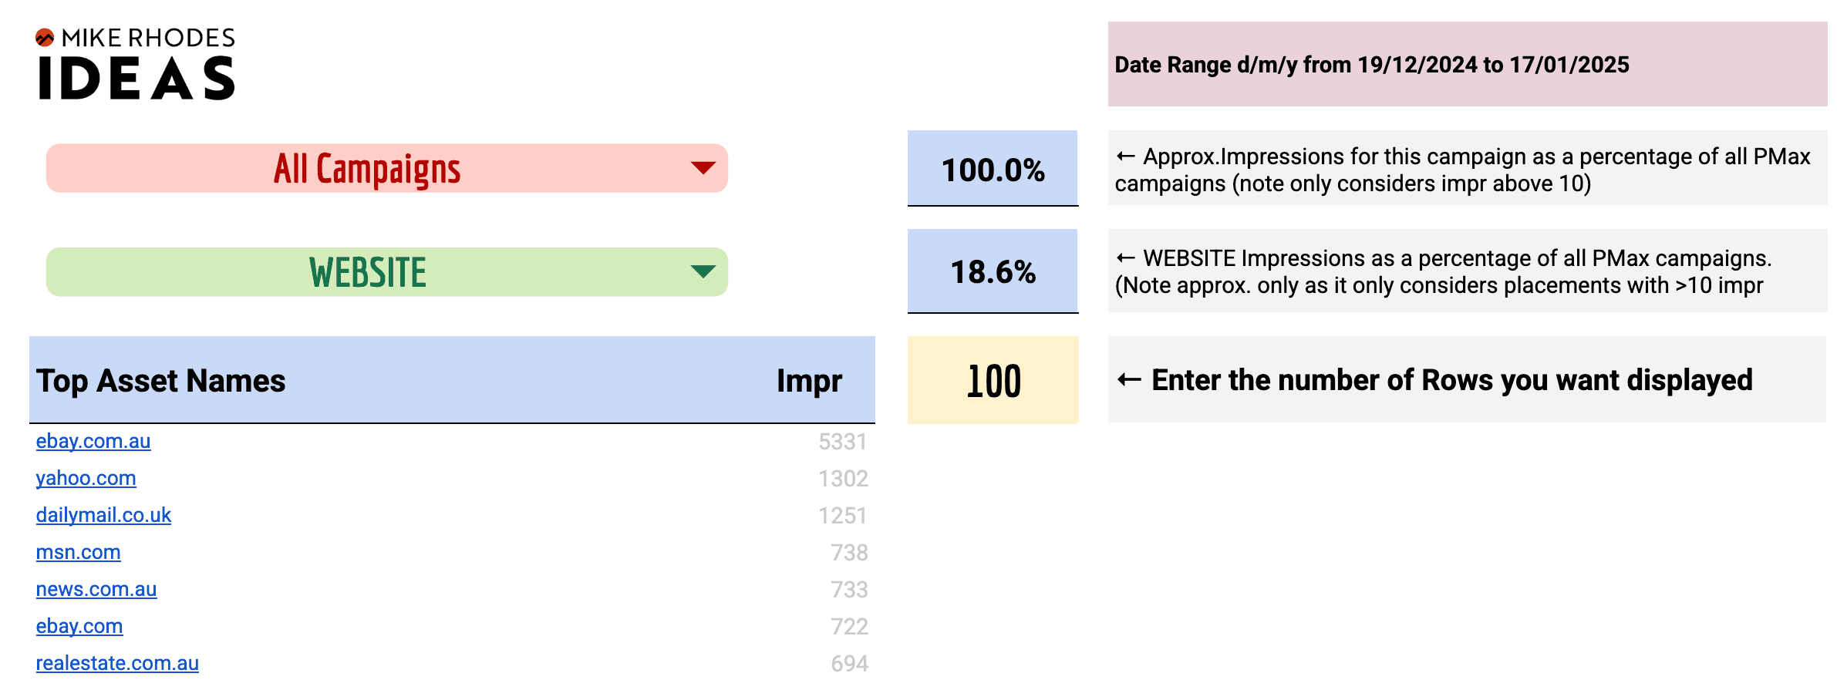Open the ebay.com link

79,626
